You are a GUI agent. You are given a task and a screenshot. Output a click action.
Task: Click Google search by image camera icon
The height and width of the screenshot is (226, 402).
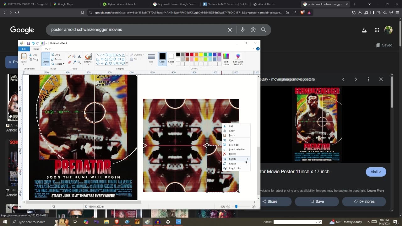pyautogui.click(x=253, y=30)
